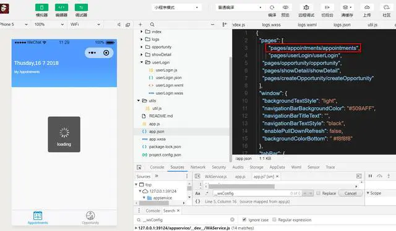Click the step over debugger icon

pyautogui.click(x=379, y=176)
